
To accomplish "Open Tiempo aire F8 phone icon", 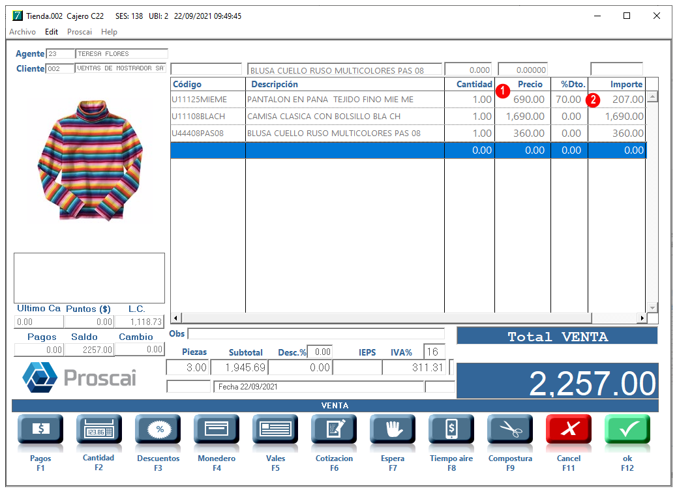I will click(451, 429).
